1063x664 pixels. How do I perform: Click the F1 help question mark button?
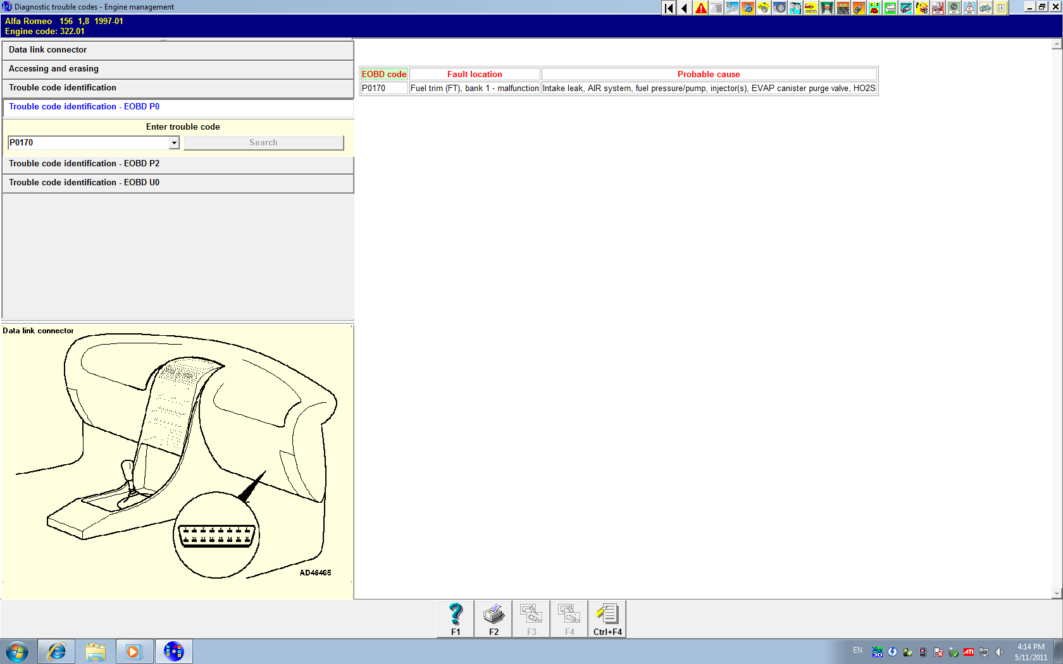click(x=456, y=618)
